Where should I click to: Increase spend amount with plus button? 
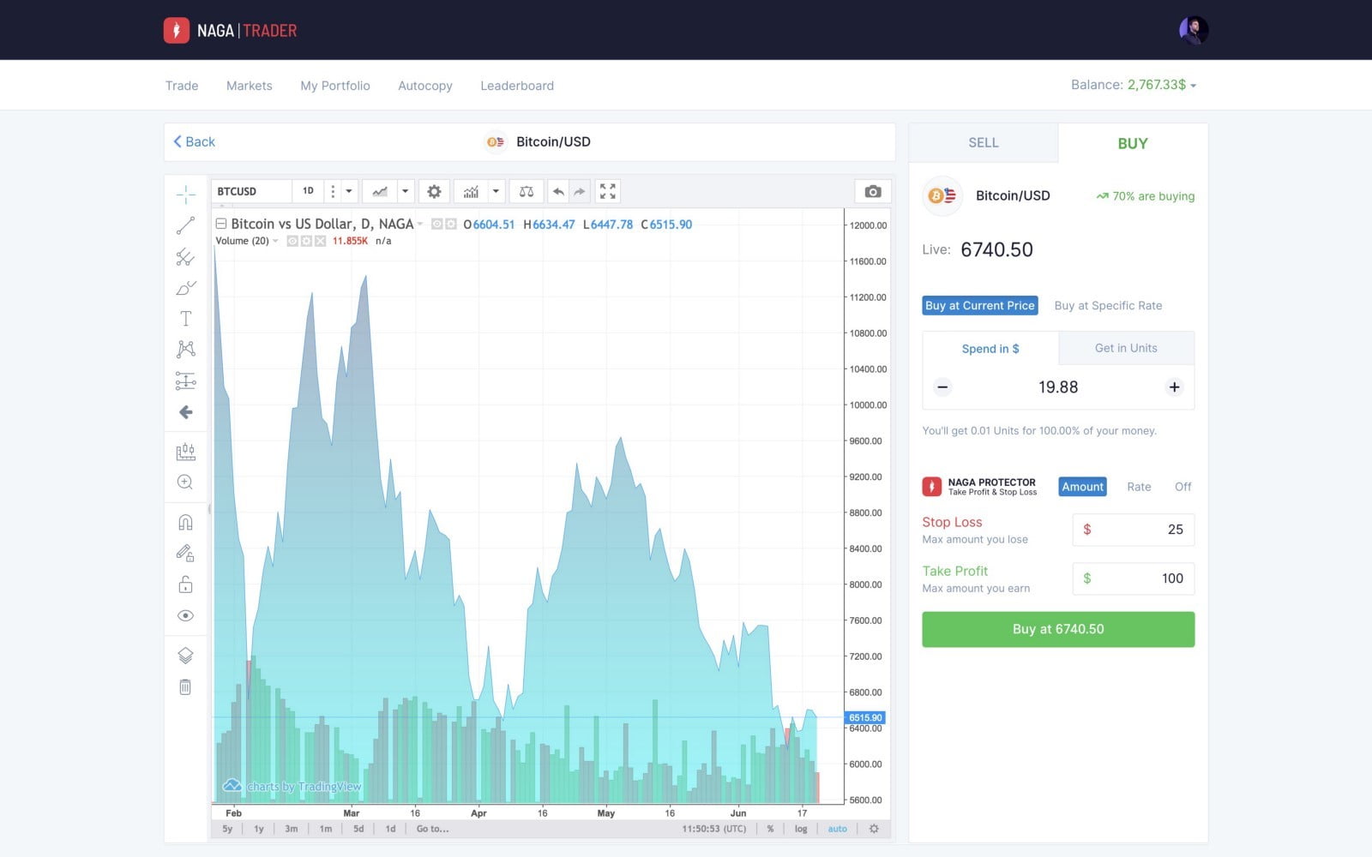[1174, 387]
